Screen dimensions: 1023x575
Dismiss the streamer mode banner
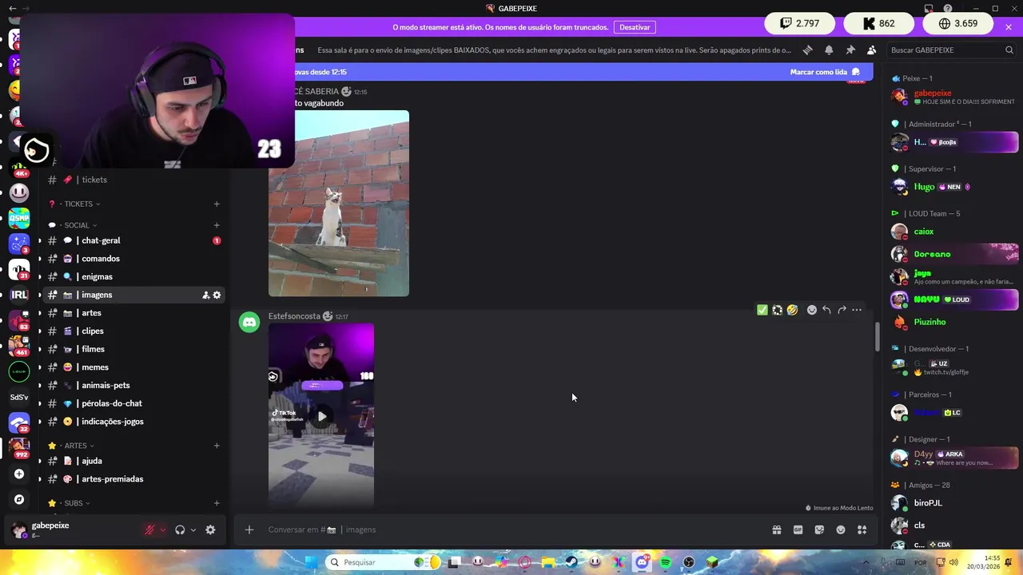[1009, 27]
